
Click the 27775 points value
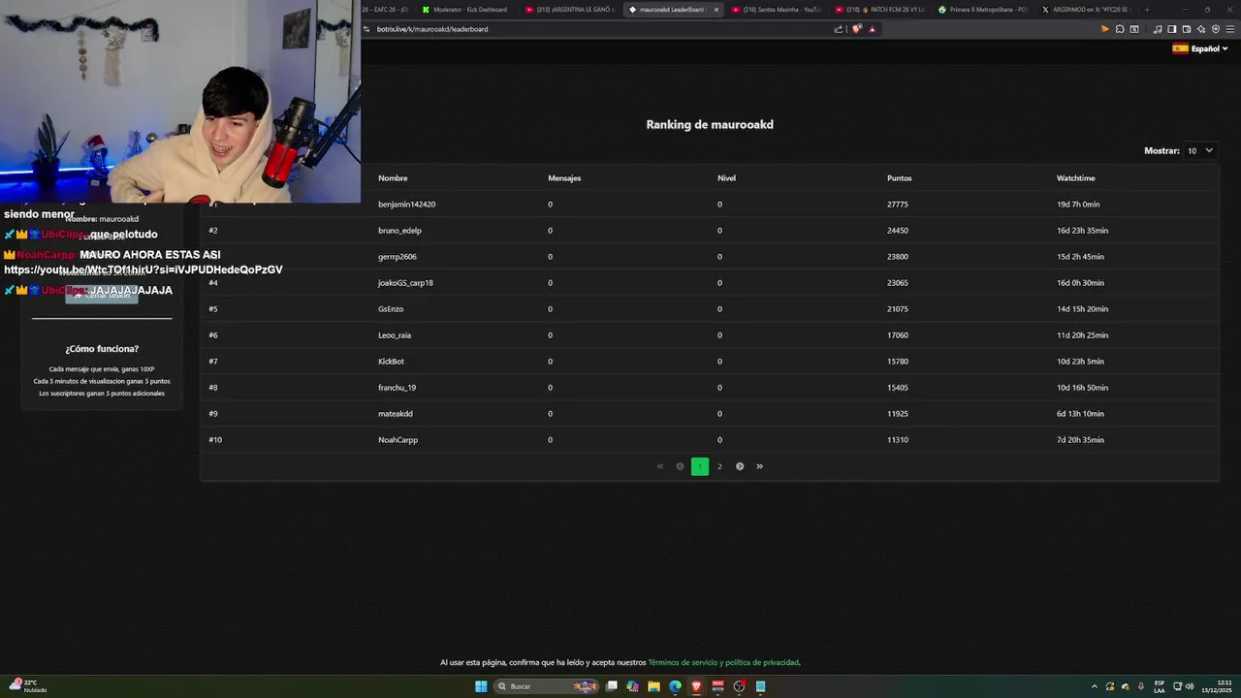click(898, 205)
